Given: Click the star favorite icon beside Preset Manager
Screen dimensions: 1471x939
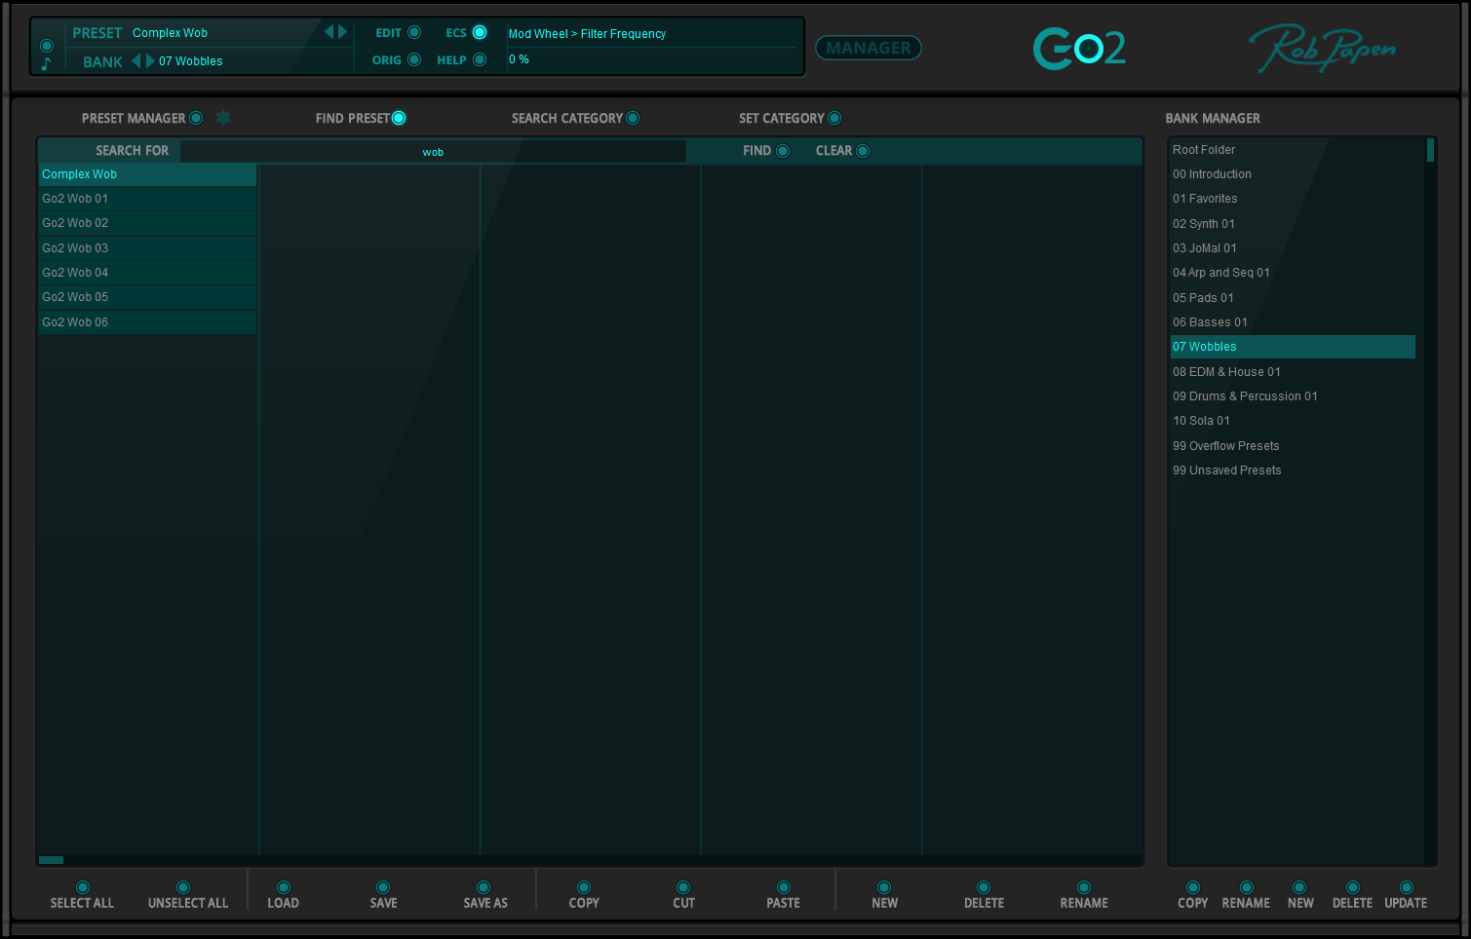Looking at the screenshot, I should (223, 118).
